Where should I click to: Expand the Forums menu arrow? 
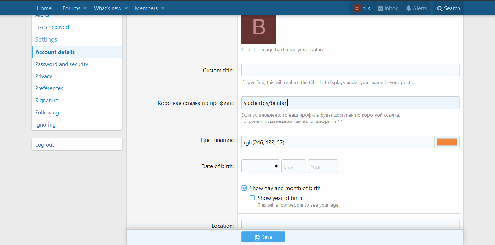(x=85, y=8)
